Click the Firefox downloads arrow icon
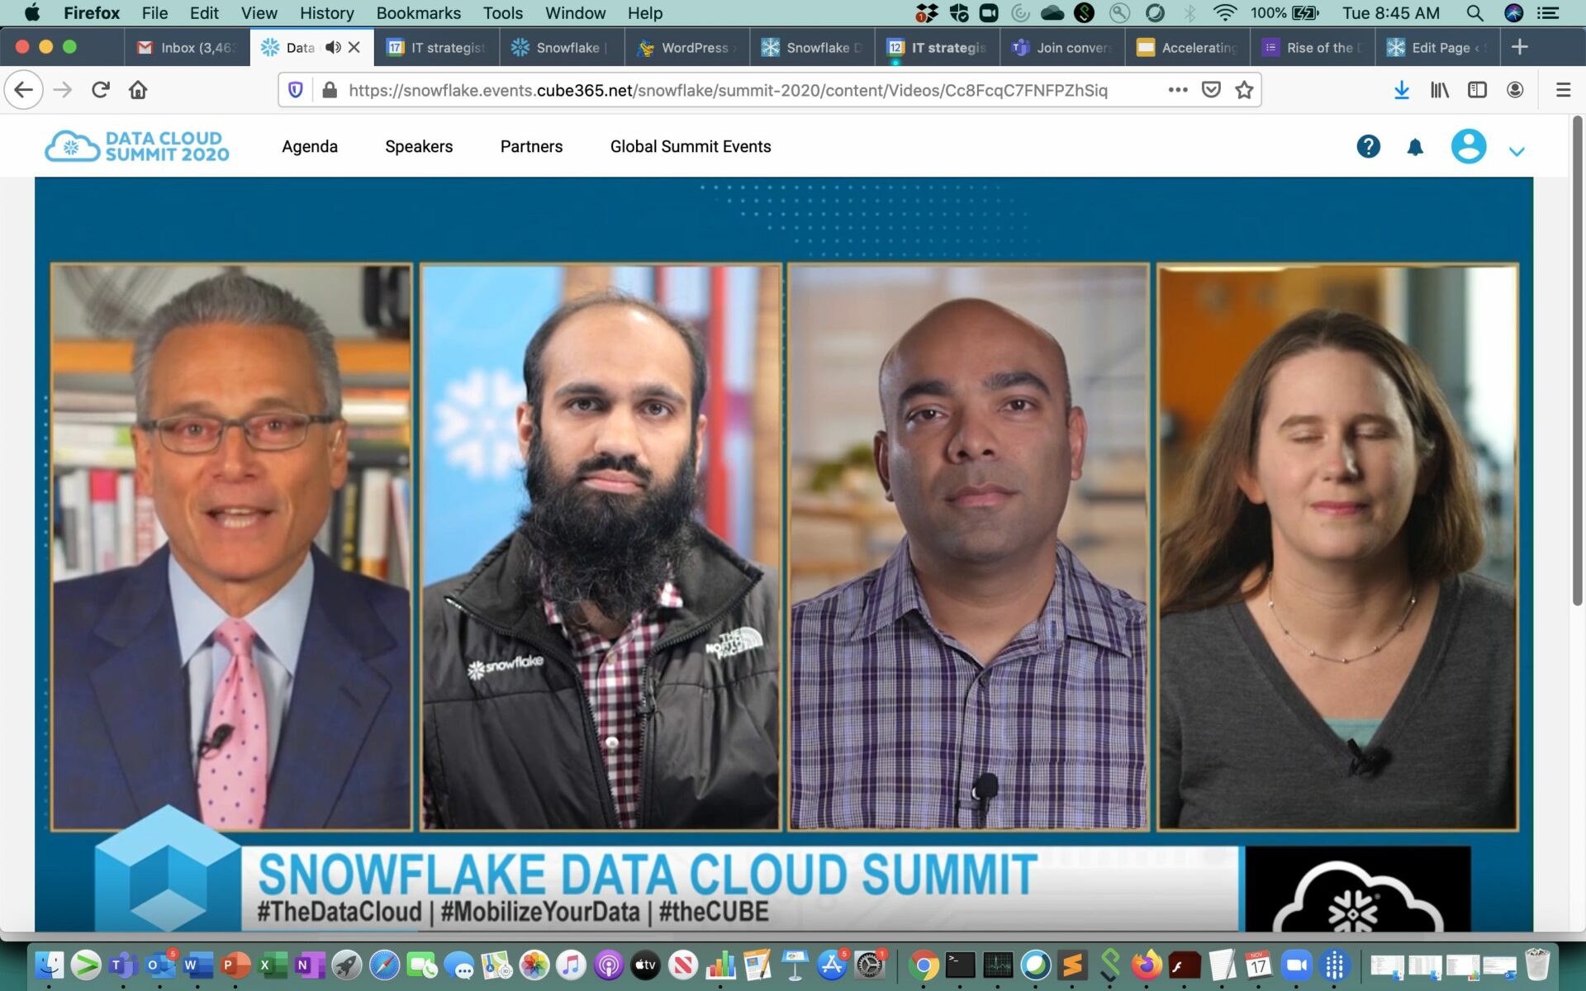1586x991 pixels. point(1401,90)
